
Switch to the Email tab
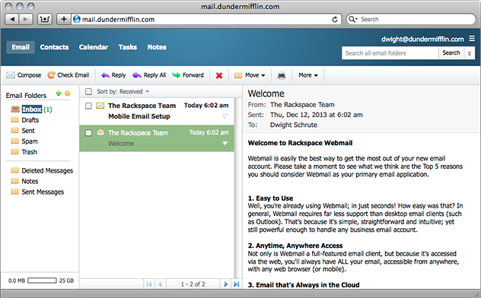[x=21, y=47]
